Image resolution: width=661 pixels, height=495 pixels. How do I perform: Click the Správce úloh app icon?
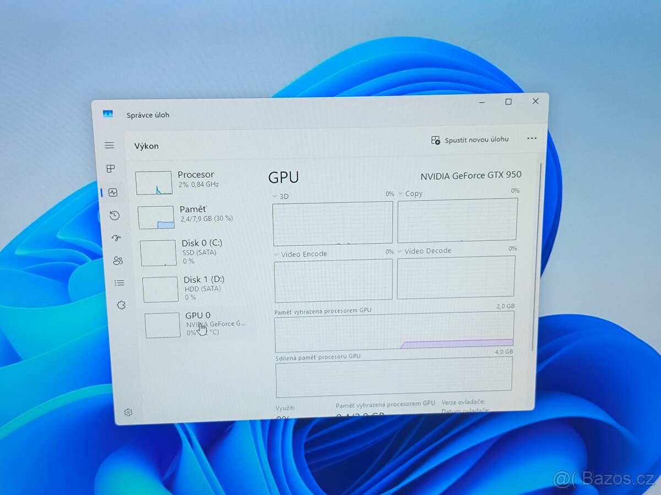(x=107, y=114)
